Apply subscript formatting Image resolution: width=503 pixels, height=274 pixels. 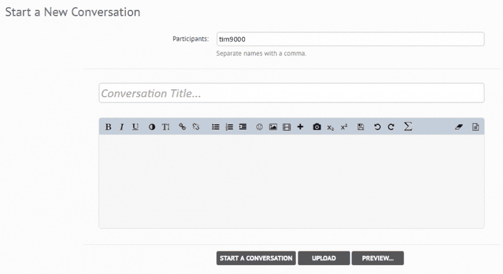point(331,127)
